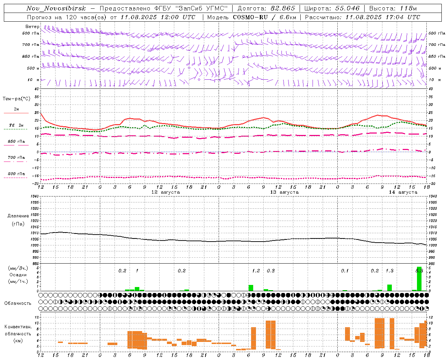The width and height of the screenshot is (447, 358).
Task: Click the (мм/3ч.) unit label
Action: point(18,268)
